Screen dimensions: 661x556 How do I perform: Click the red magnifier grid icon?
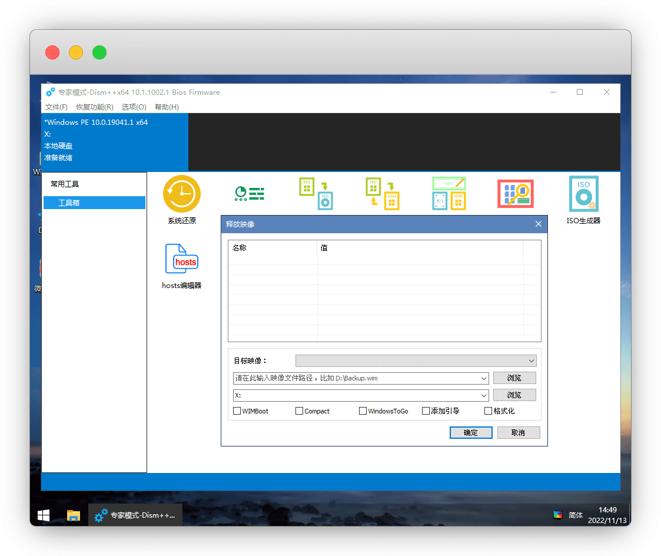[515, 194]
